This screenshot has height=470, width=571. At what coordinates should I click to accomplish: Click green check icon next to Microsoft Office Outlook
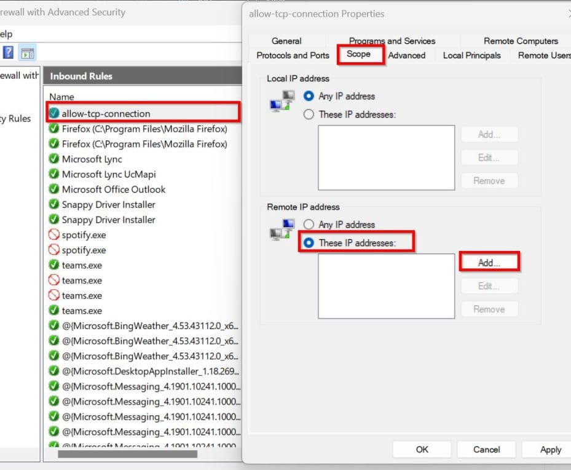coord(53,189)
